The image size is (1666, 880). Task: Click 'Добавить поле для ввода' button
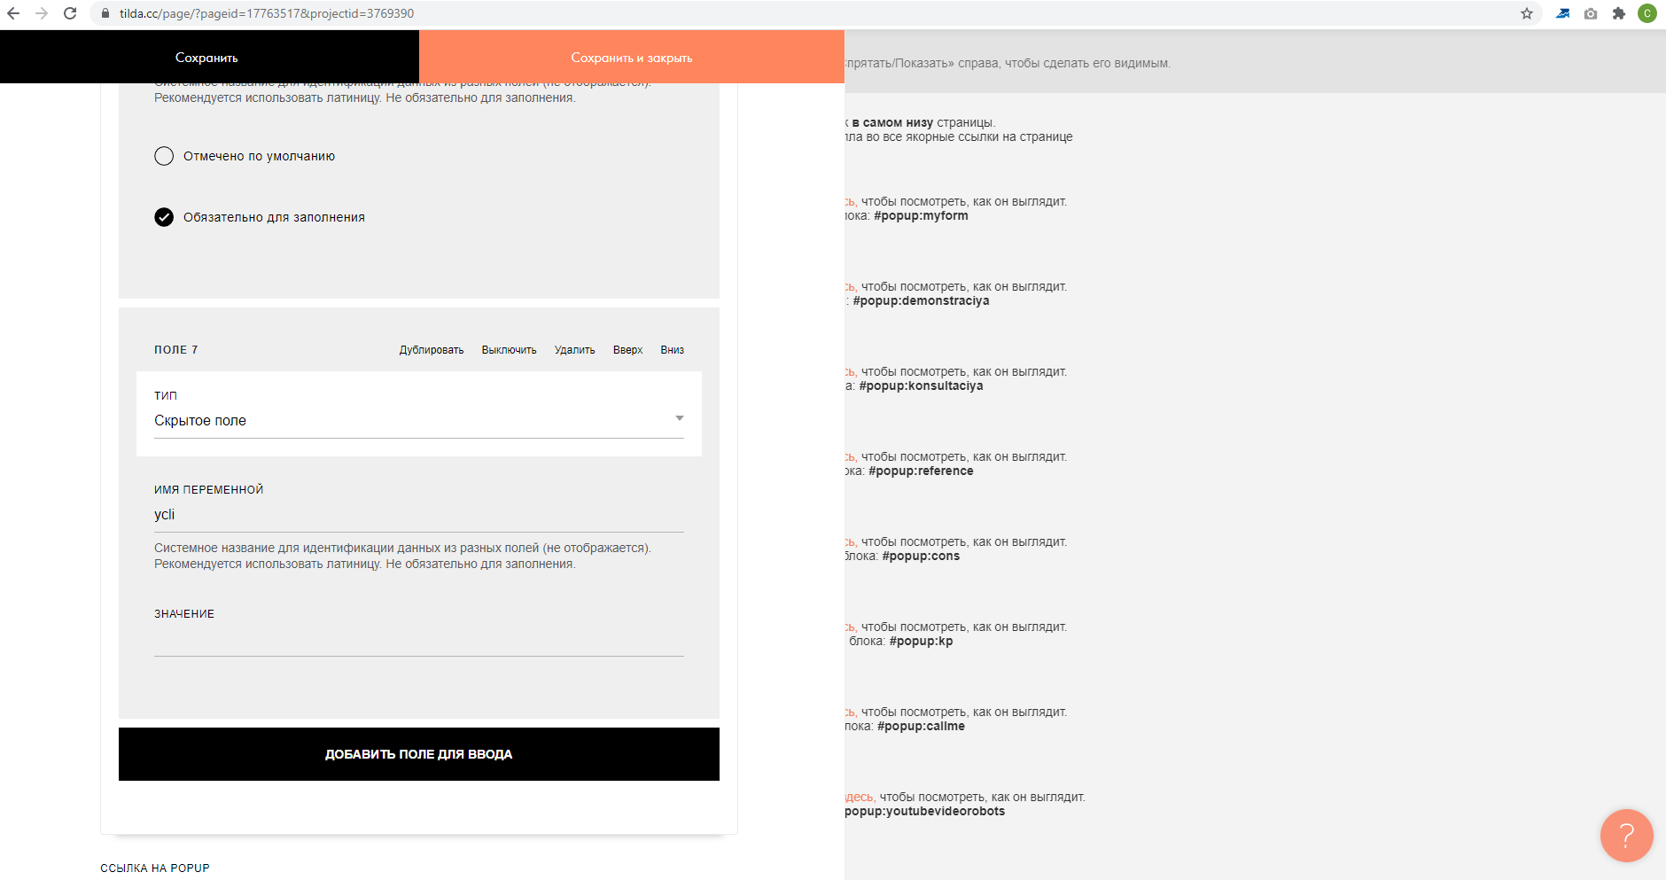[x=419, y=754]
